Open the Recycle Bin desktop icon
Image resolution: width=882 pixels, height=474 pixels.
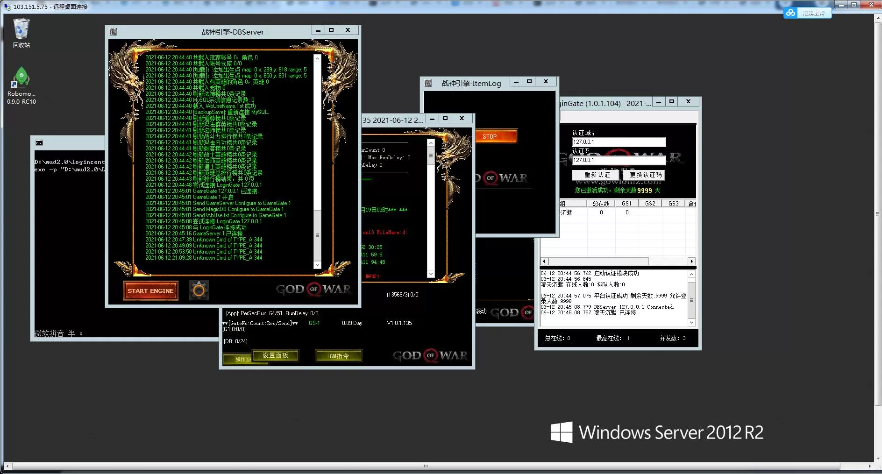(x=21, y=29)
